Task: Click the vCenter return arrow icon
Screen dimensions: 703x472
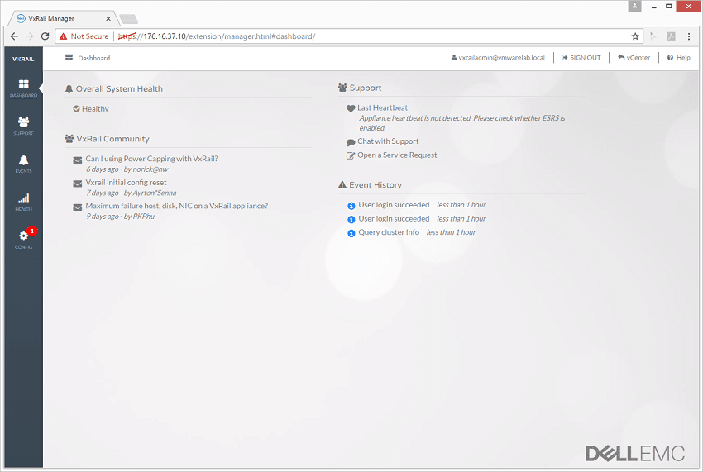Action: pyautogui.click(x=621, y=58)
